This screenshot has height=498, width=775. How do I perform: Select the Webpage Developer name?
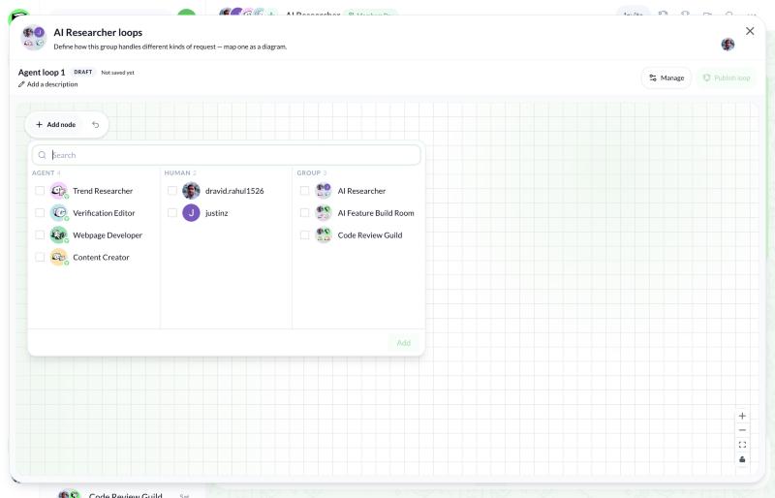tap(108, 235)
